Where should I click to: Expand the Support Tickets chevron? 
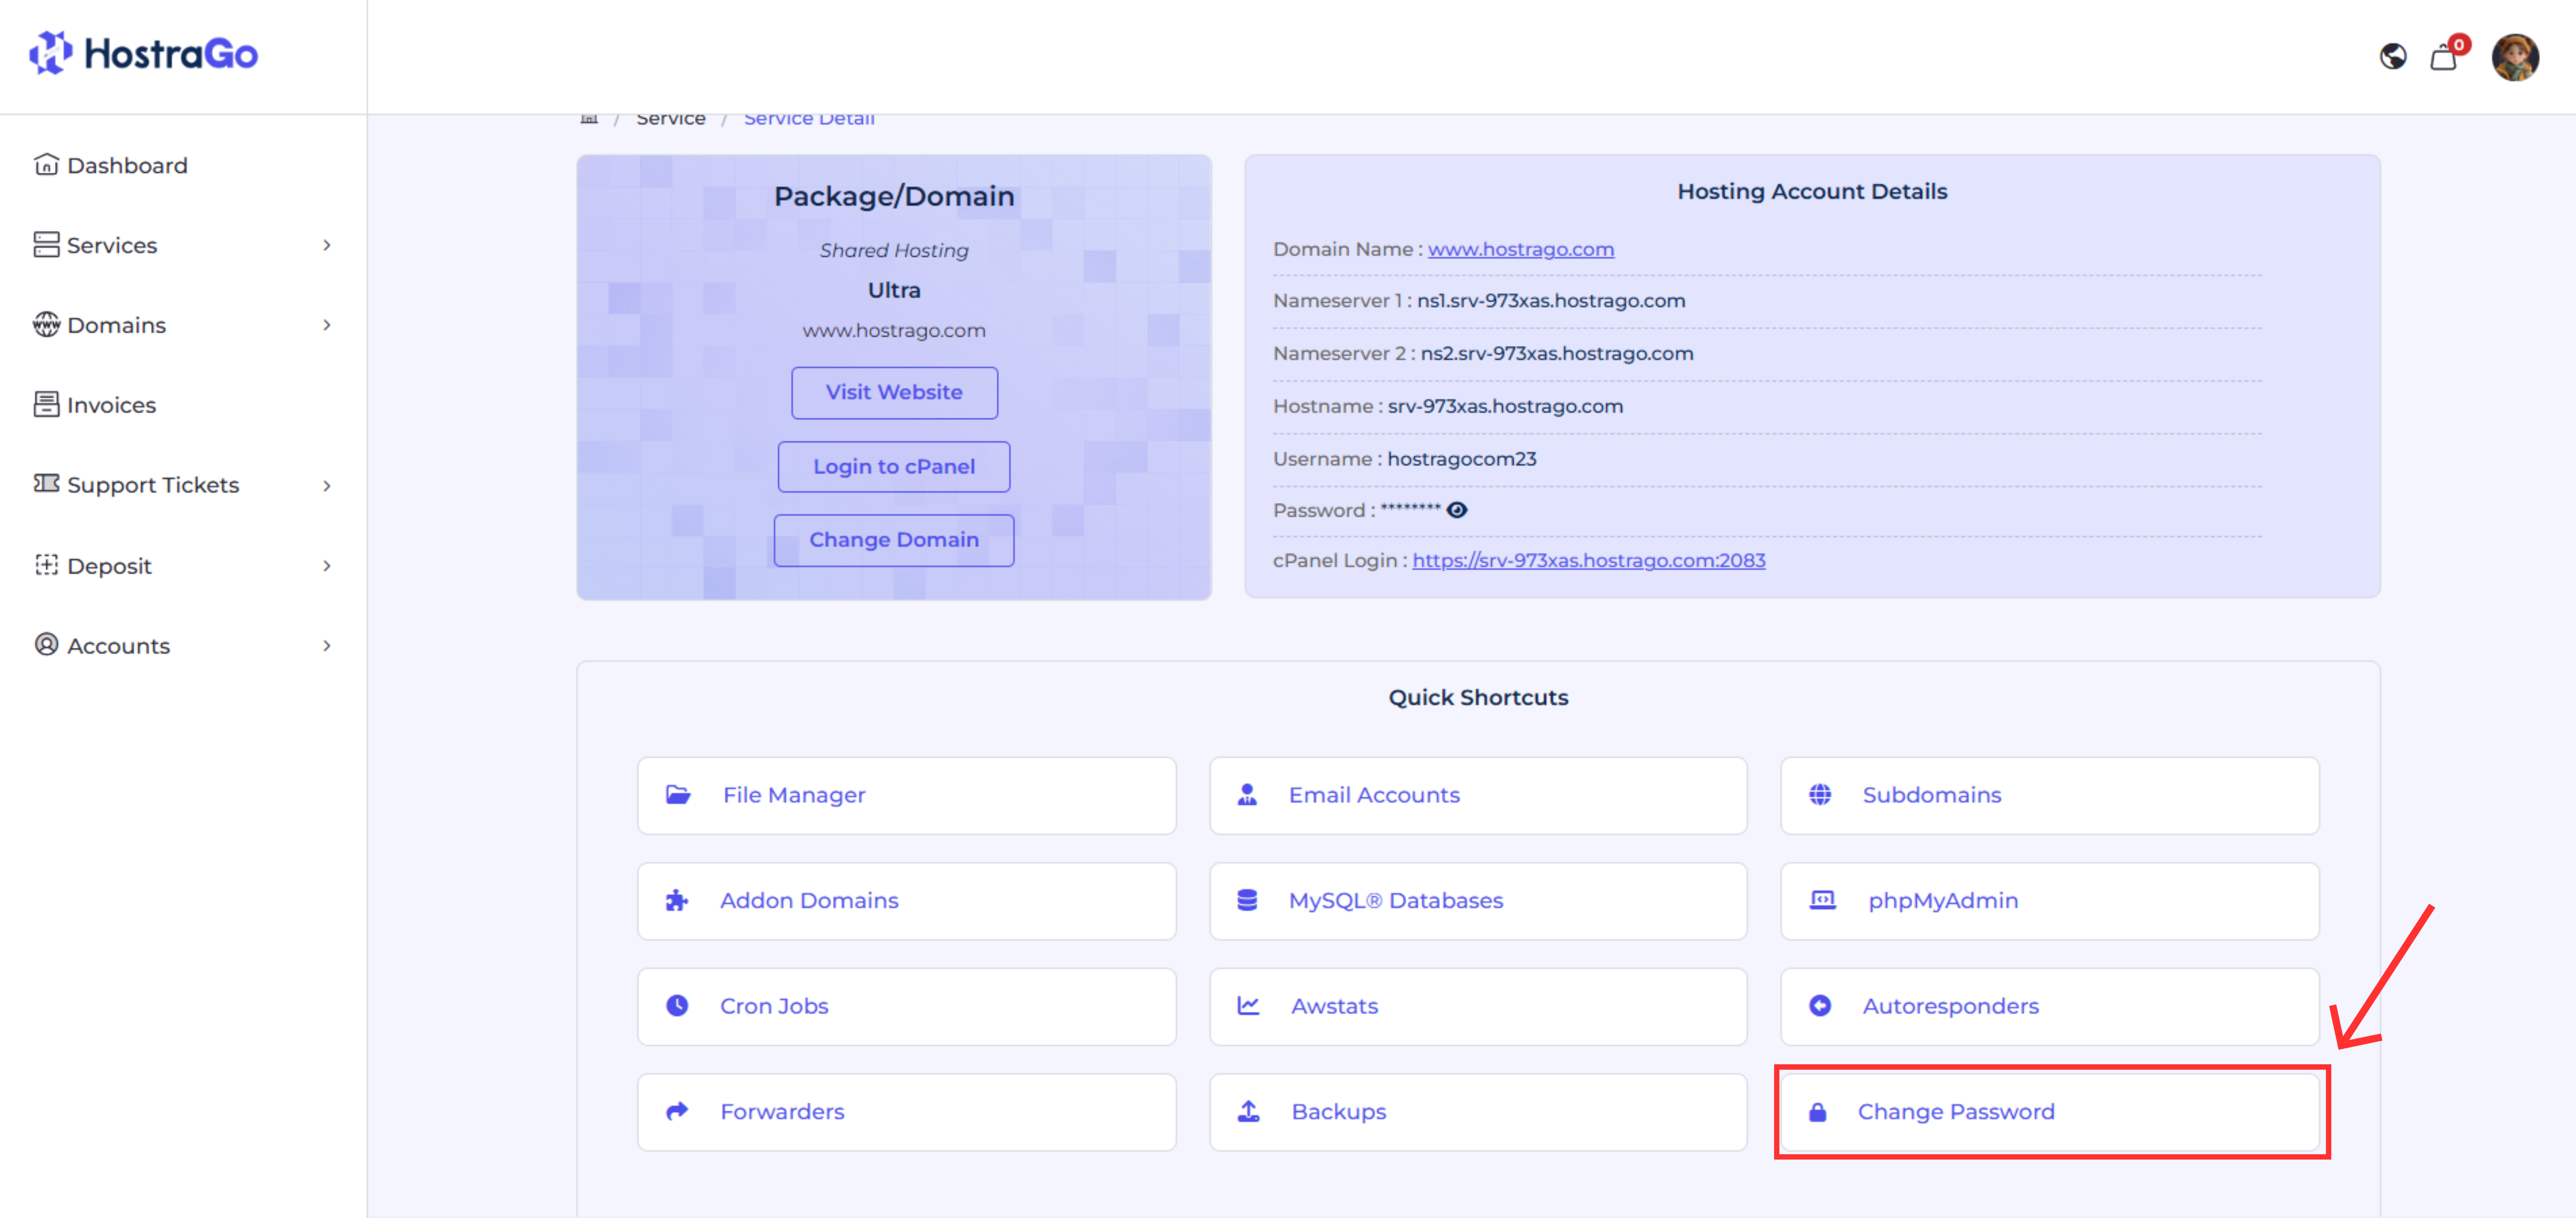click(326, 486)
